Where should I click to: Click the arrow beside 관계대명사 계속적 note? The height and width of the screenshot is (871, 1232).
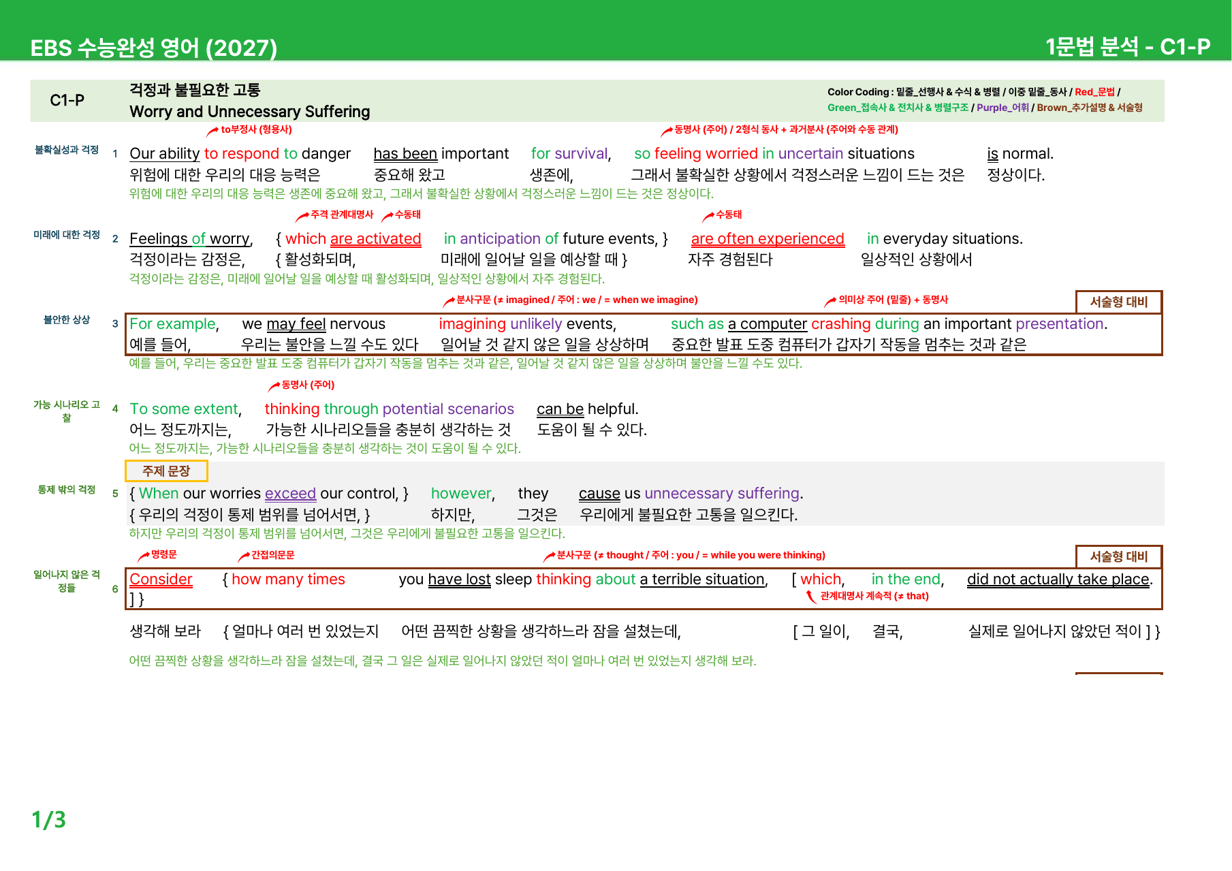click(811, 597)
